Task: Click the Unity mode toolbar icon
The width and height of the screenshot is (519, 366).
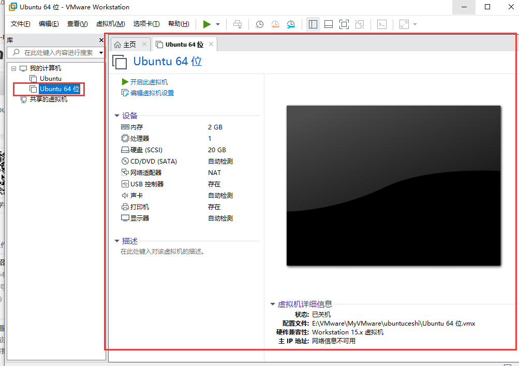Action: [x=360, y=24]
